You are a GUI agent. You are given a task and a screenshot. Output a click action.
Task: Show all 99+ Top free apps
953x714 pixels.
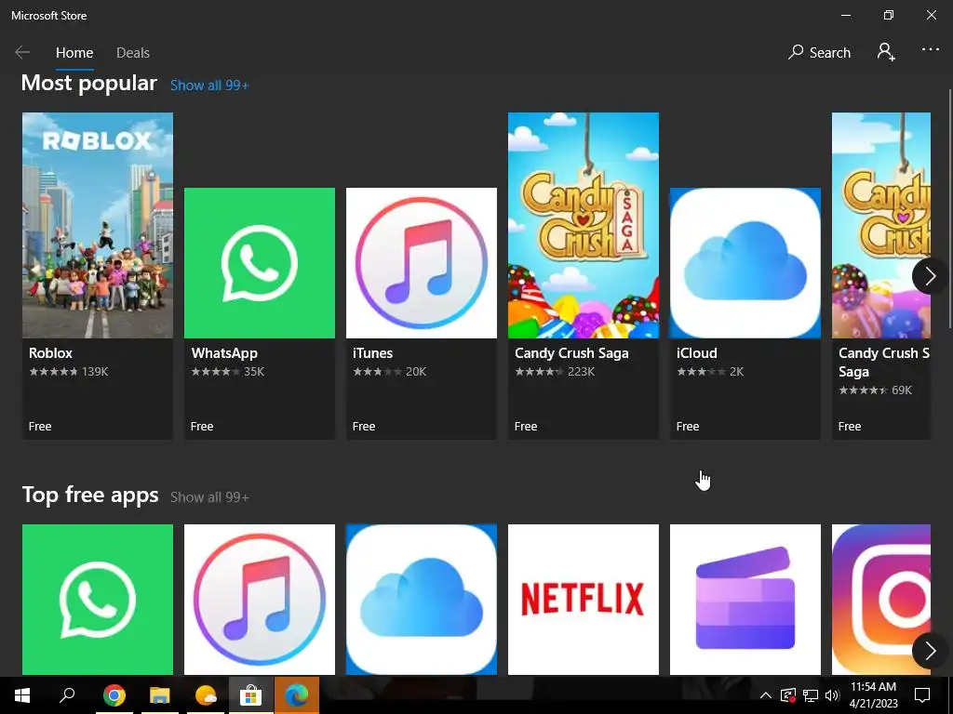209,497
